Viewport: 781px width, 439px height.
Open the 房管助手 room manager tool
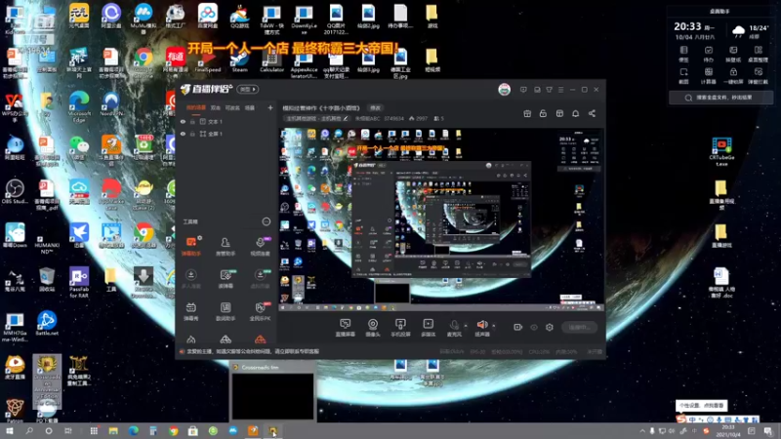click(x=226, y=247)
